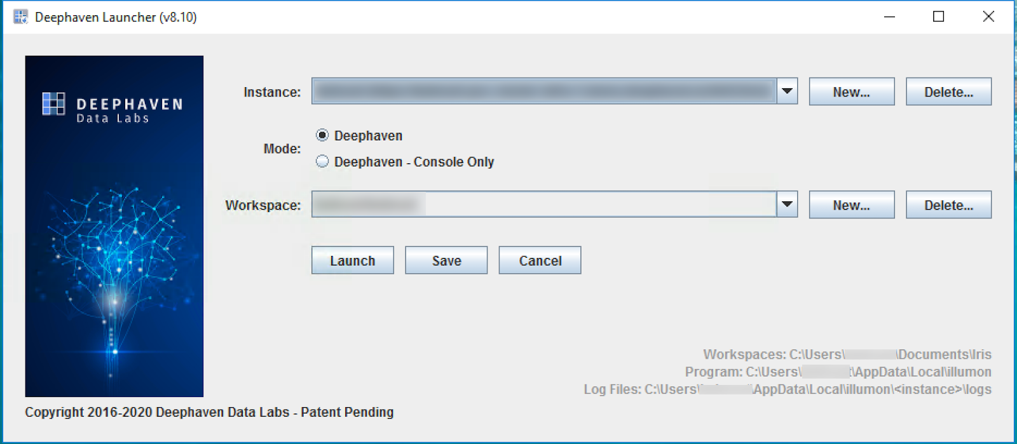Cancel the launcher dialog
Screen dimensions: 1017x444
[x=540, y=260]
